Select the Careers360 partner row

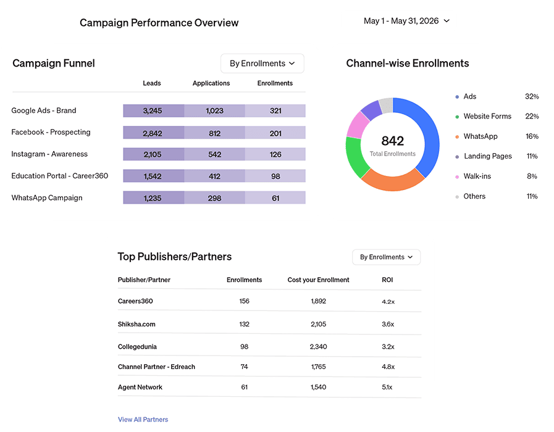pyautogui.click(x=269, y=301)
